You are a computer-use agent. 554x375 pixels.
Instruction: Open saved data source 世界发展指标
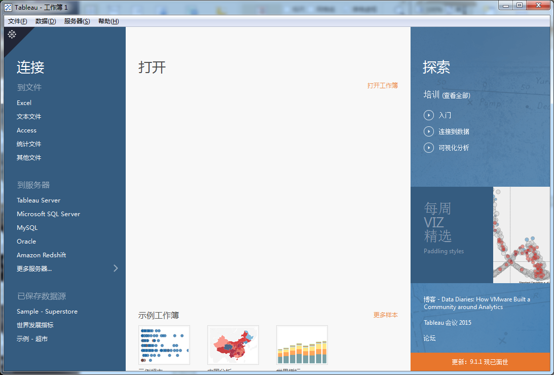(x=35, y=325)
